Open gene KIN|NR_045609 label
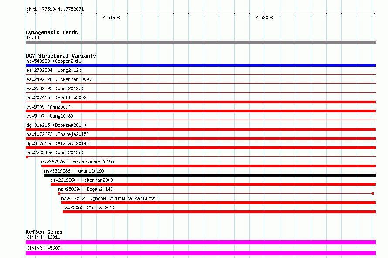 43,248
